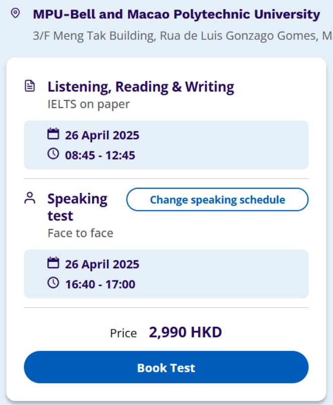Select the 26 April 2025 written test date
333x405 pixels.
click(102, 135)
